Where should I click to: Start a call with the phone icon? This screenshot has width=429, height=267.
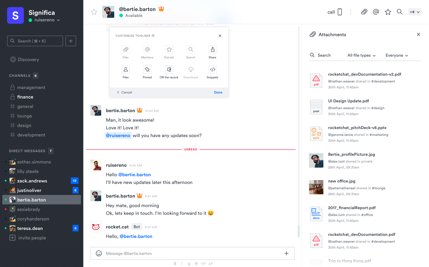(340, 12)
